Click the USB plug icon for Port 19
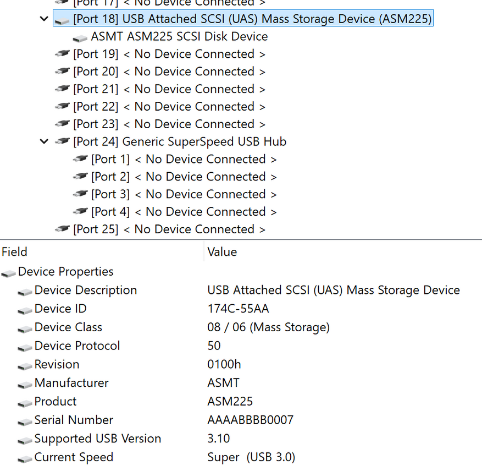Screen dimensions: 482x471 tap(62, 54)
